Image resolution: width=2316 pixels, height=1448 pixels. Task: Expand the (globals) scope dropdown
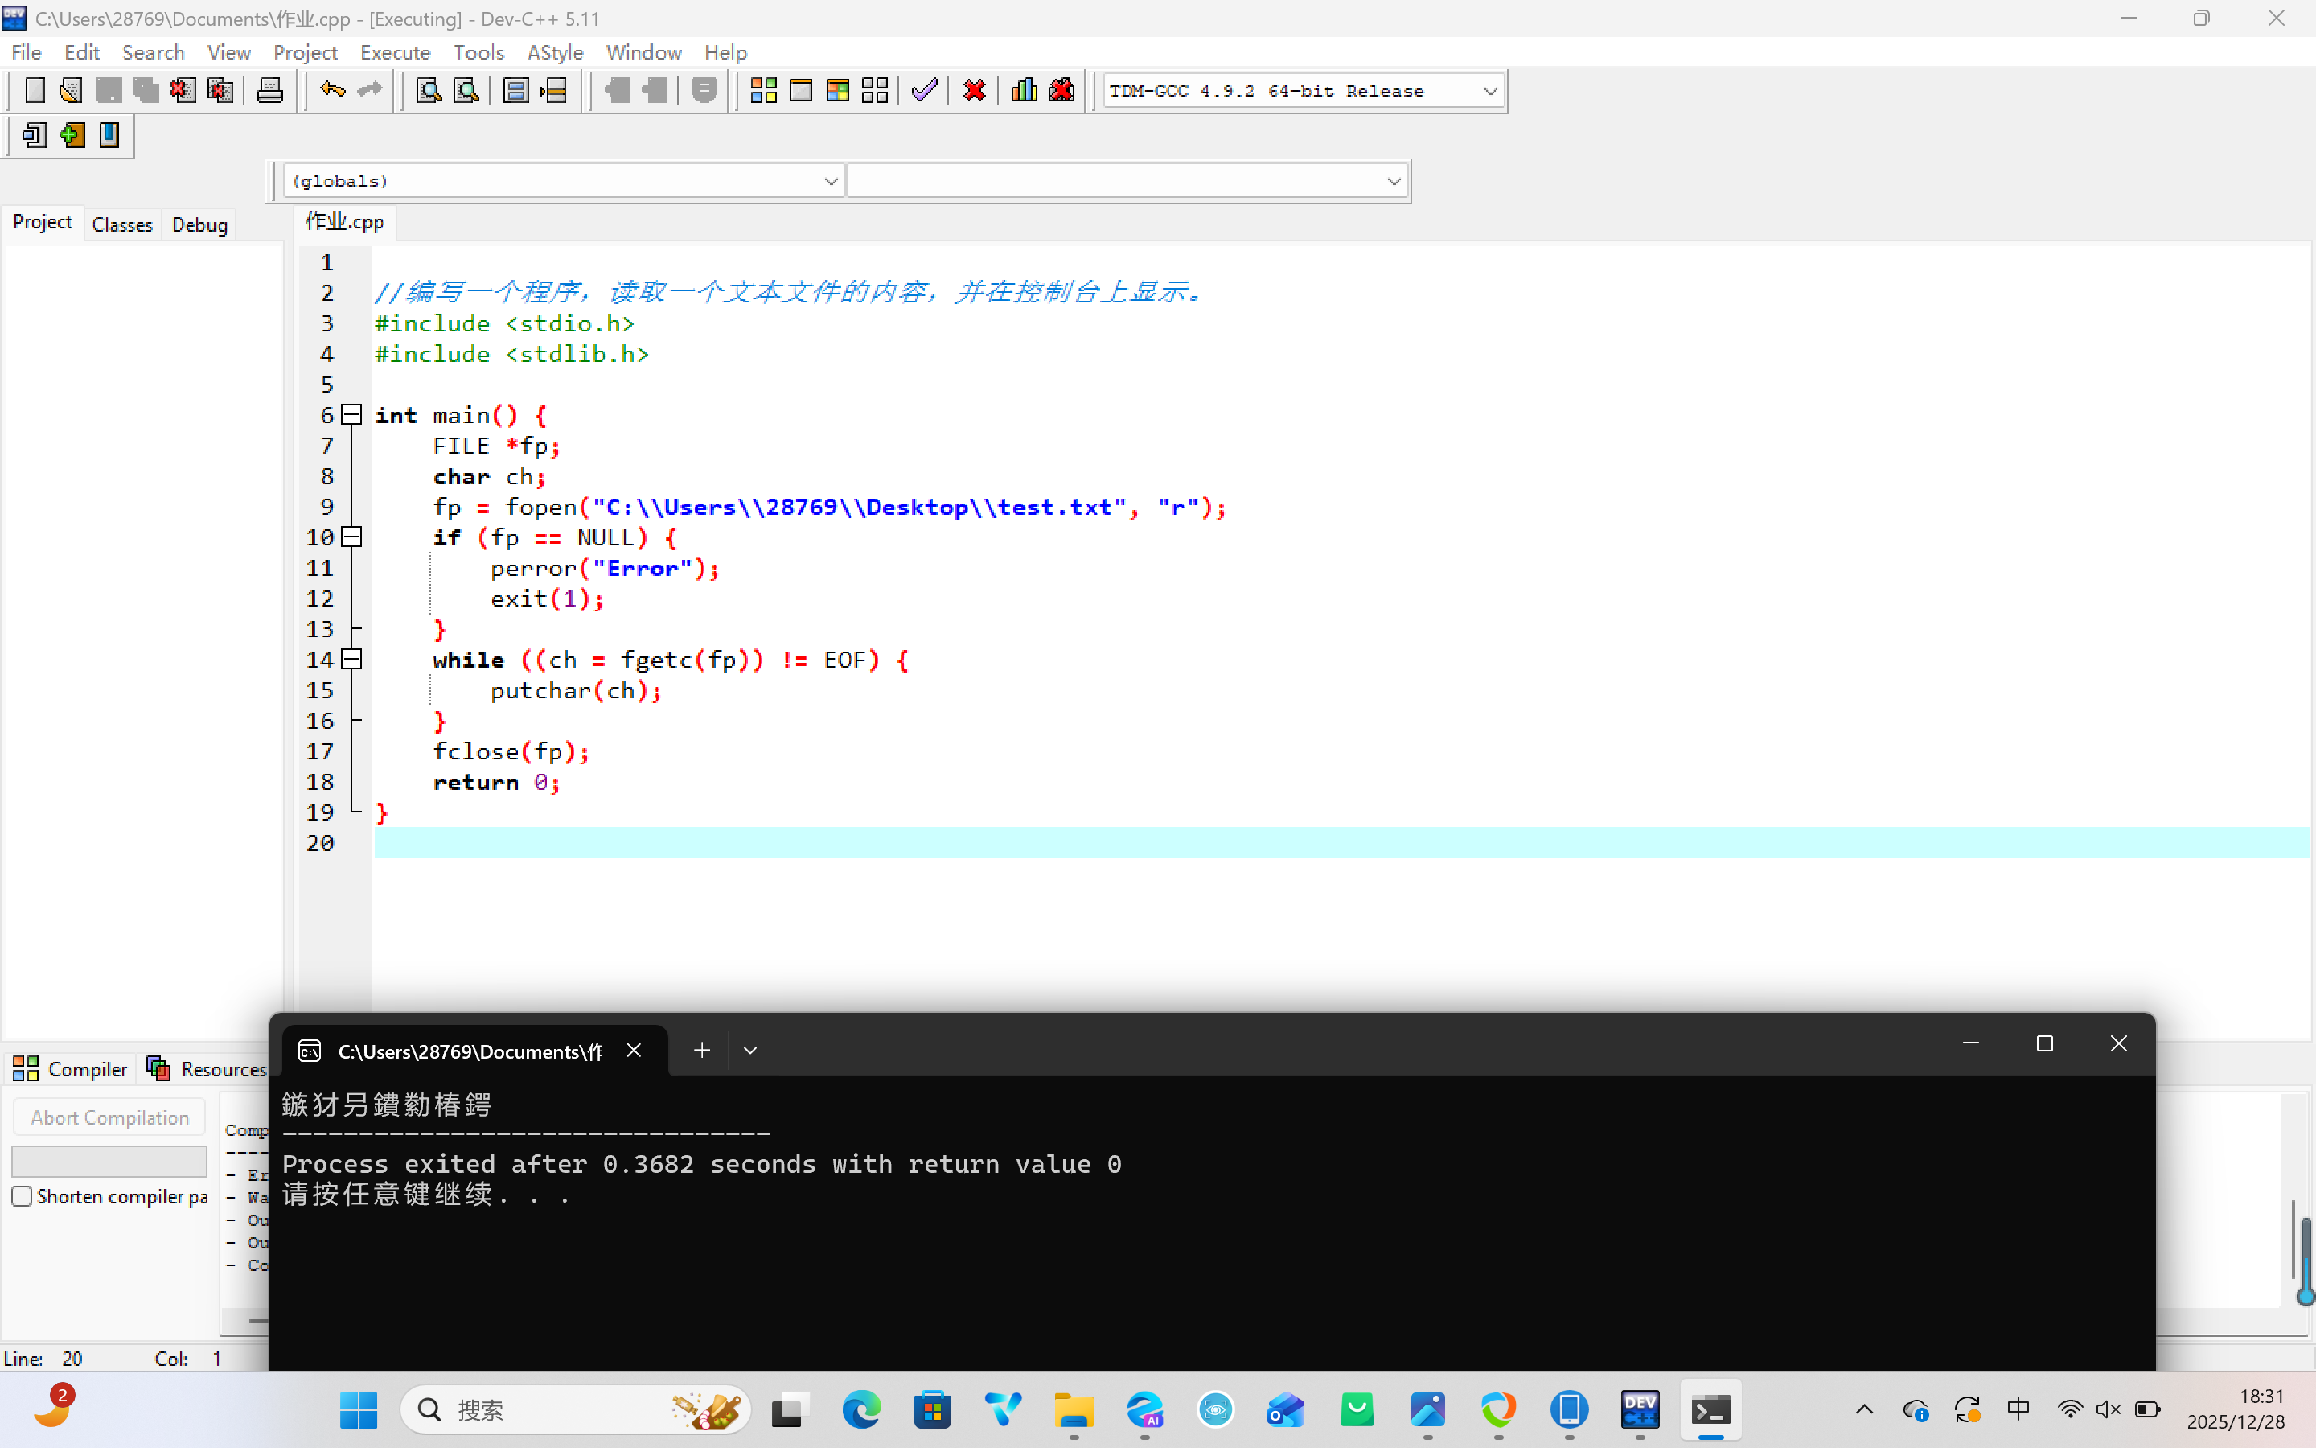pyautogui.click(x=830, y=181)
